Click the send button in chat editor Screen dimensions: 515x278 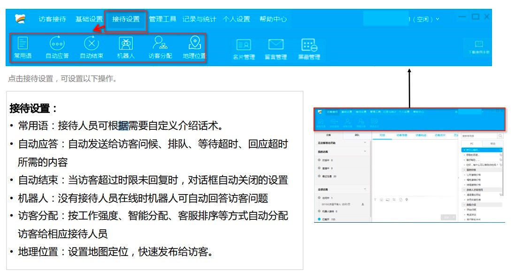pyautogui.click(x=446, y=218)
